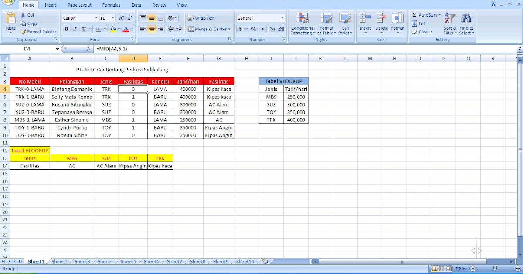523x274 pixels.
Task: Switch to the Formulas ribbon tab
Action: coord(111,5)
